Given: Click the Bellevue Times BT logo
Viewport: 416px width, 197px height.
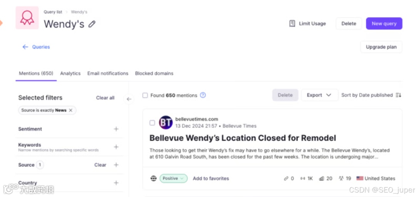Looking at the screenshot, I should 166,123.
